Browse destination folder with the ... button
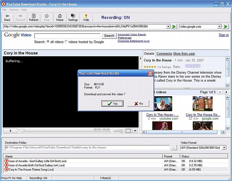232x181 pixels. point(174,148)
